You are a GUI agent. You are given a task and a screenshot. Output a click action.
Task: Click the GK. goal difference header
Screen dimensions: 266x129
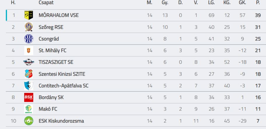[242, 3]
